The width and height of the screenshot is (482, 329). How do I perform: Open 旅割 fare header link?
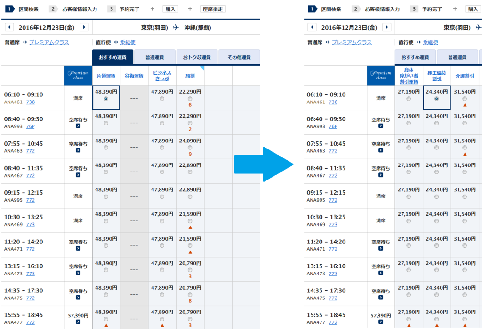[x=190, y=76]
